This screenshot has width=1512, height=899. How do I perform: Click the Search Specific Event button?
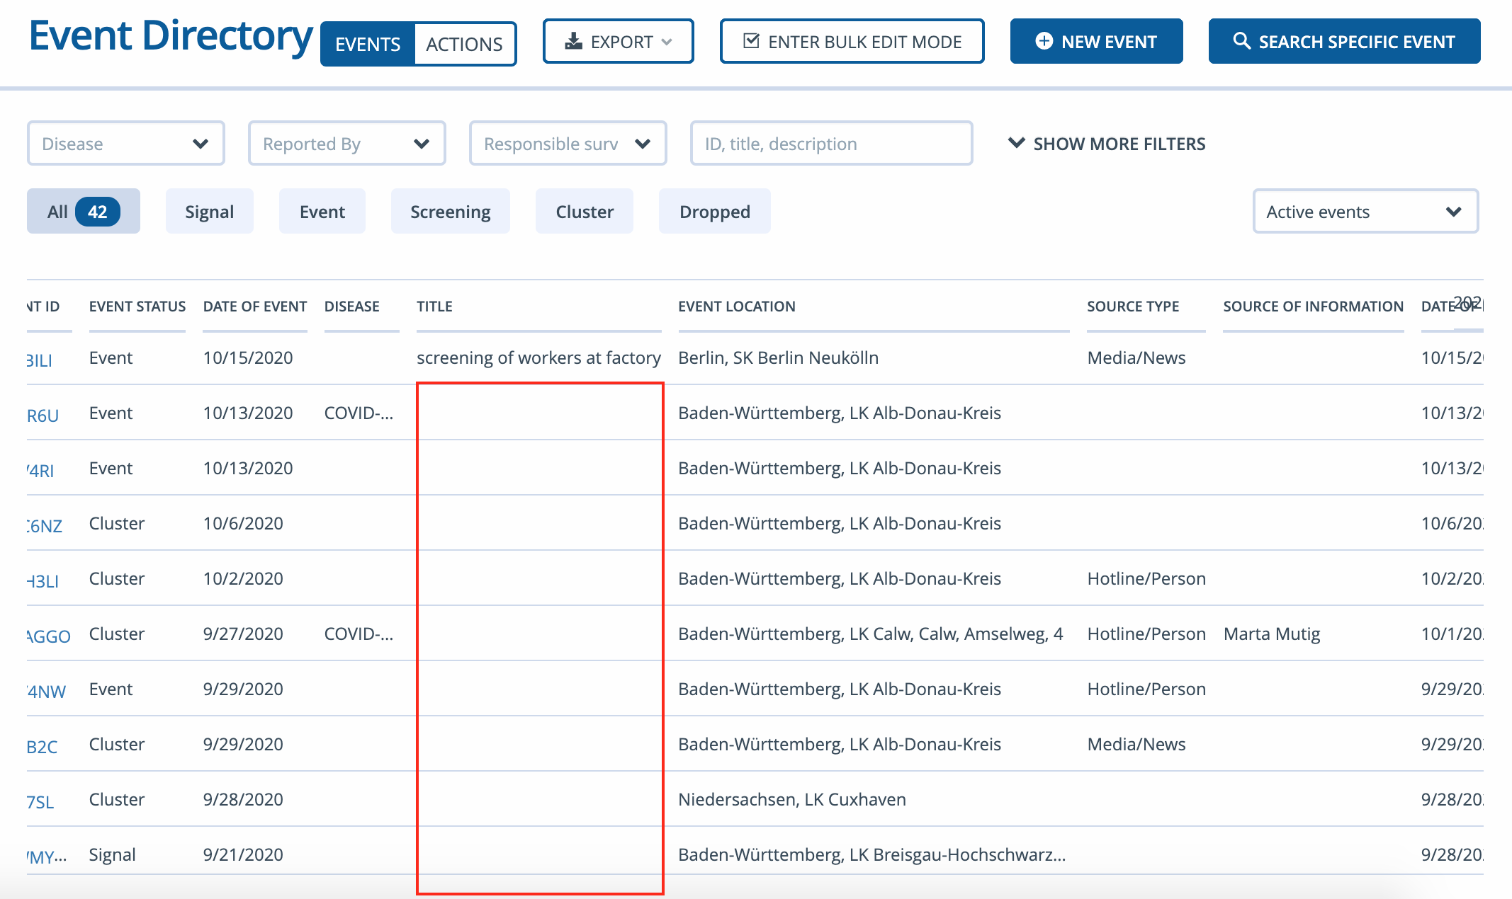tap(1344, 41)
